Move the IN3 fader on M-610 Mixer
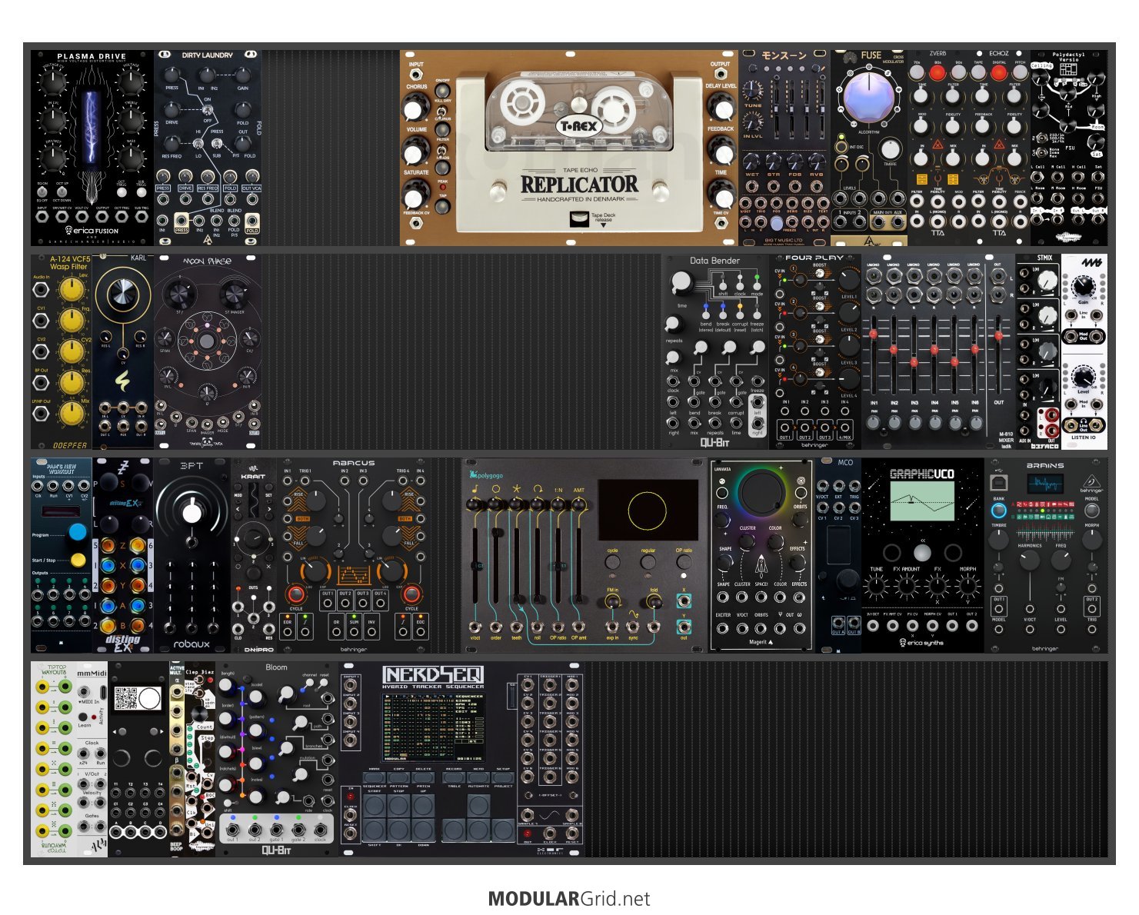 914,361
